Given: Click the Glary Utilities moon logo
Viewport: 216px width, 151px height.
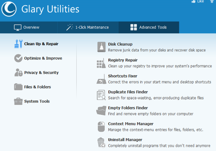Looking at the screenshot, I should 9,9.
